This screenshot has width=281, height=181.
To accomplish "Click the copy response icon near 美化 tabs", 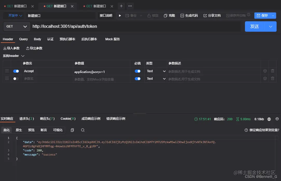I will pyautogui.click(x=72, y=130).
